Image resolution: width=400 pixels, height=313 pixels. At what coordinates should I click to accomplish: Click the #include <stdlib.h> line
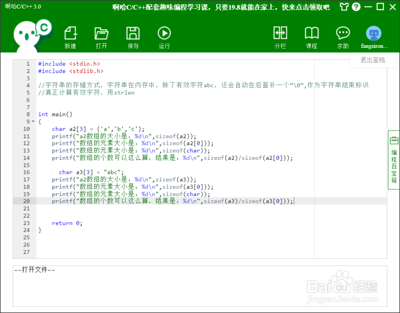(71, 71)
